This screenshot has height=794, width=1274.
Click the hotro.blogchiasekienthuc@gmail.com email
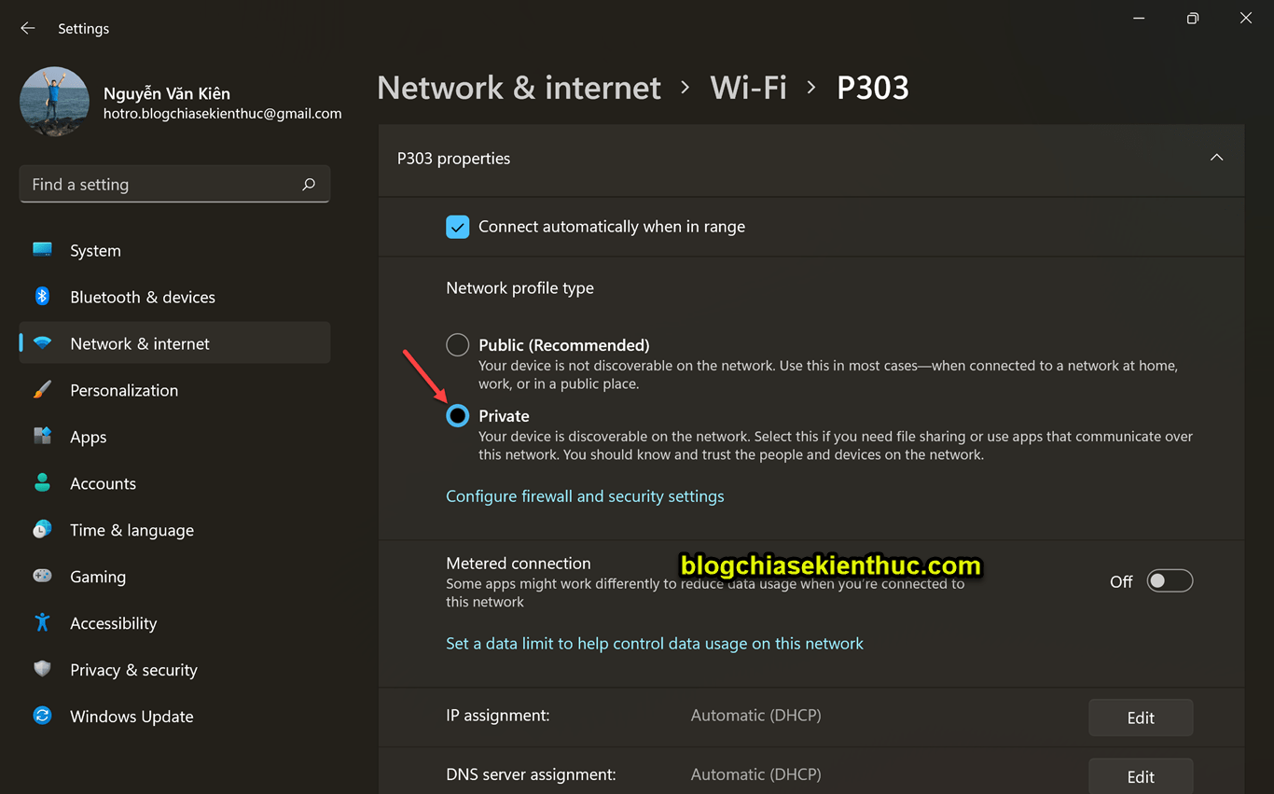222,114
